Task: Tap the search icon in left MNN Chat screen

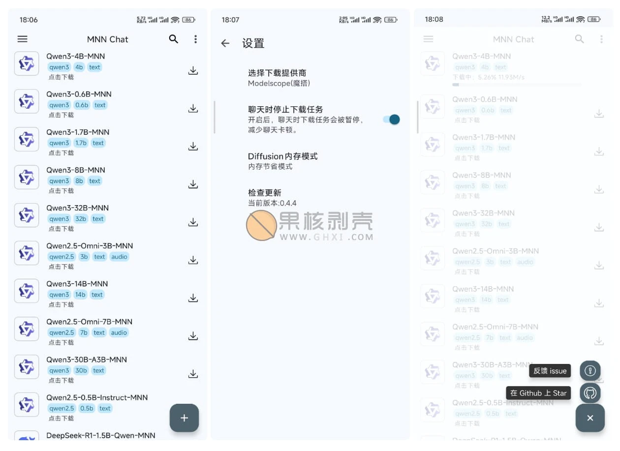Action: pos(174,39)
